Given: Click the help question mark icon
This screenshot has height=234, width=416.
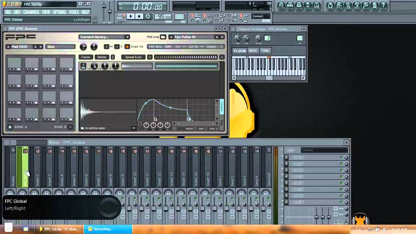Looking at the screenshot, I should tap(383, 6).
